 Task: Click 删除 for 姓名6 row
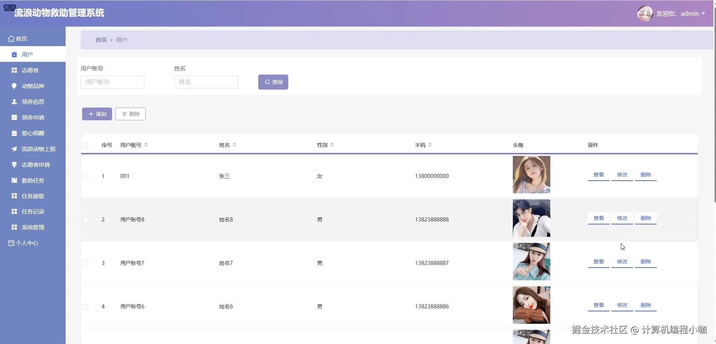click(x=646, y=305)
